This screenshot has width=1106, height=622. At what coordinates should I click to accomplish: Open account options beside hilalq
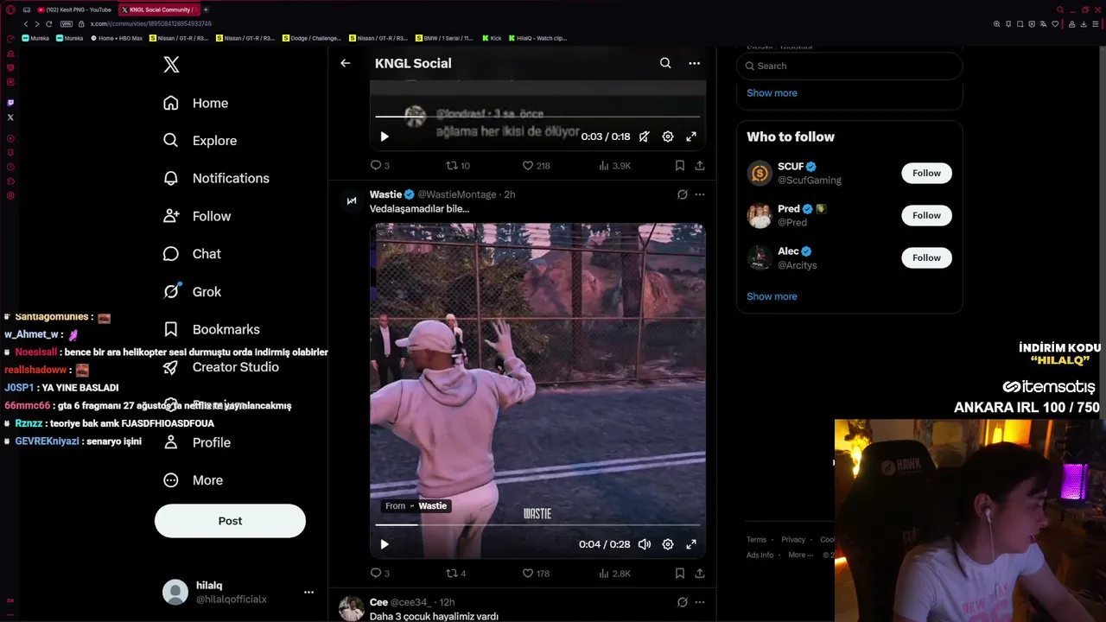click(x=308, y=592)
